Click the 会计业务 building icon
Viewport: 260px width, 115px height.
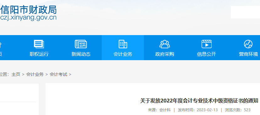[123, 44]
